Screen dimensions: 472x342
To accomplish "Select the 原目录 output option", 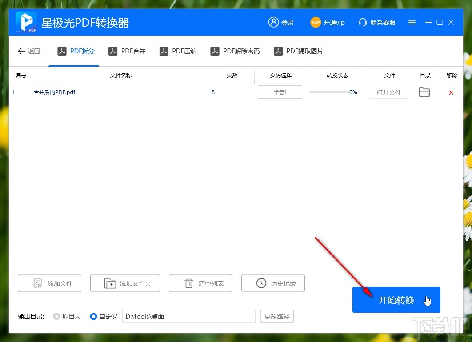I will tap(56, 316).
